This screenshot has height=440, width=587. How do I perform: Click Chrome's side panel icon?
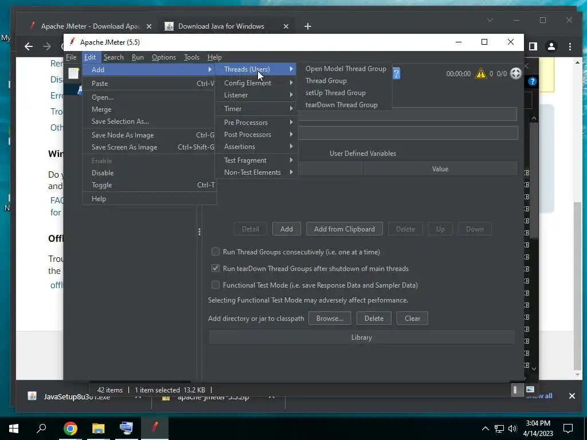pos(533,46)
